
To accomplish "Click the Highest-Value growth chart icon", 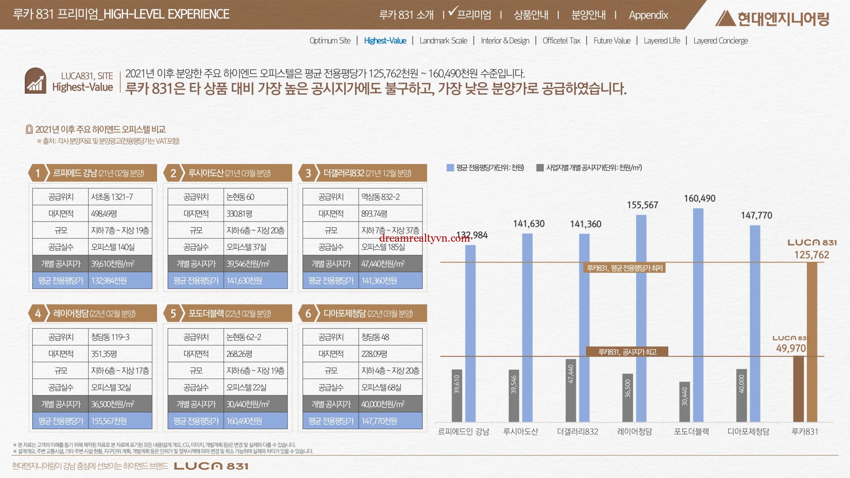I will 35,81.
